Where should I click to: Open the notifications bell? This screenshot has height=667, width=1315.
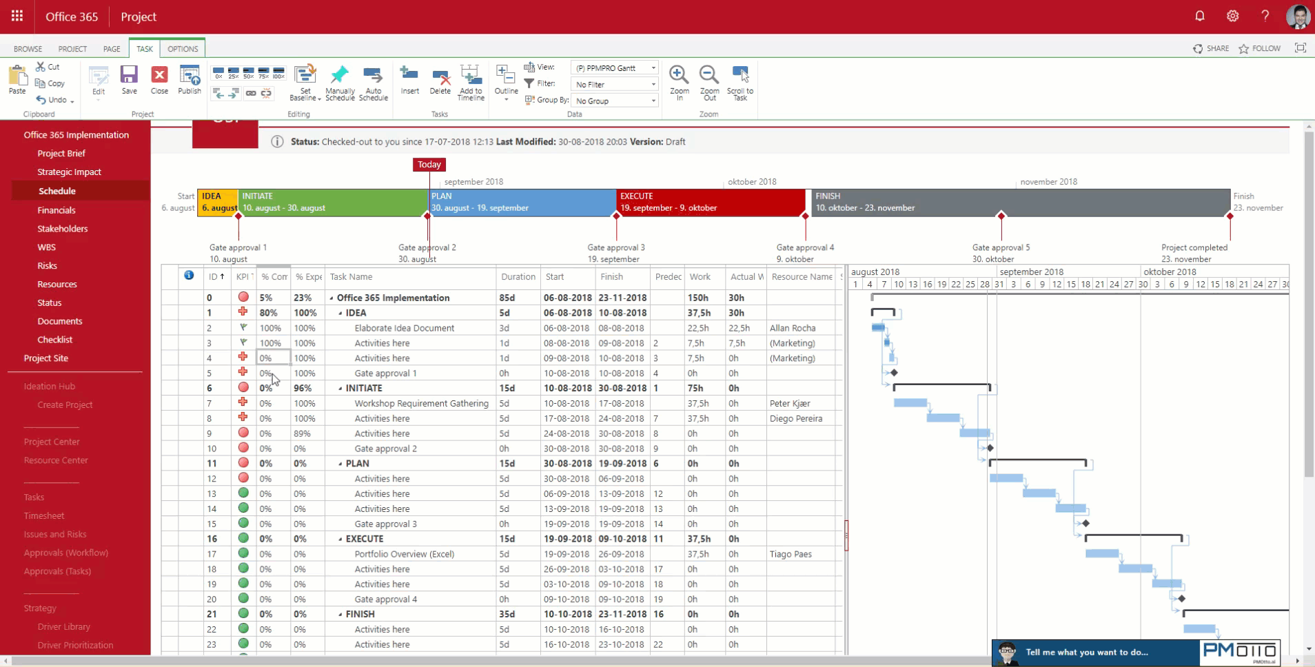click(x=1200, y=16)
